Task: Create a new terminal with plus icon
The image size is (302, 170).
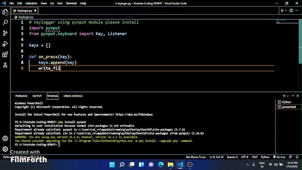Action: (x=284, y=96)
